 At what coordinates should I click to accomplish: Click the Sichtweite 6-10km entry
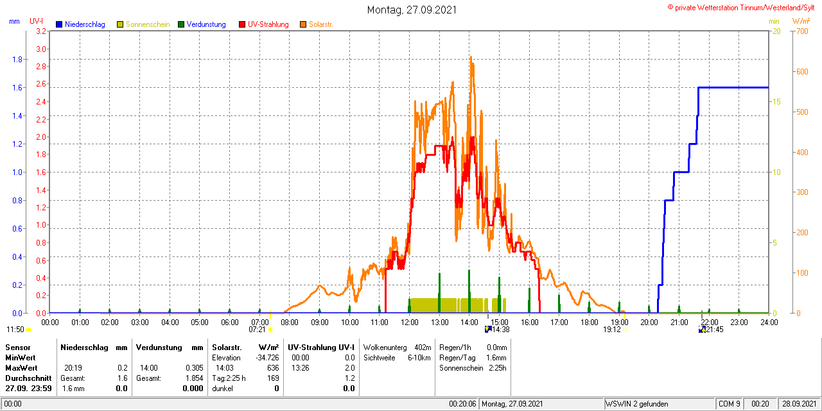pyautogui.click(x=397, y=357)
